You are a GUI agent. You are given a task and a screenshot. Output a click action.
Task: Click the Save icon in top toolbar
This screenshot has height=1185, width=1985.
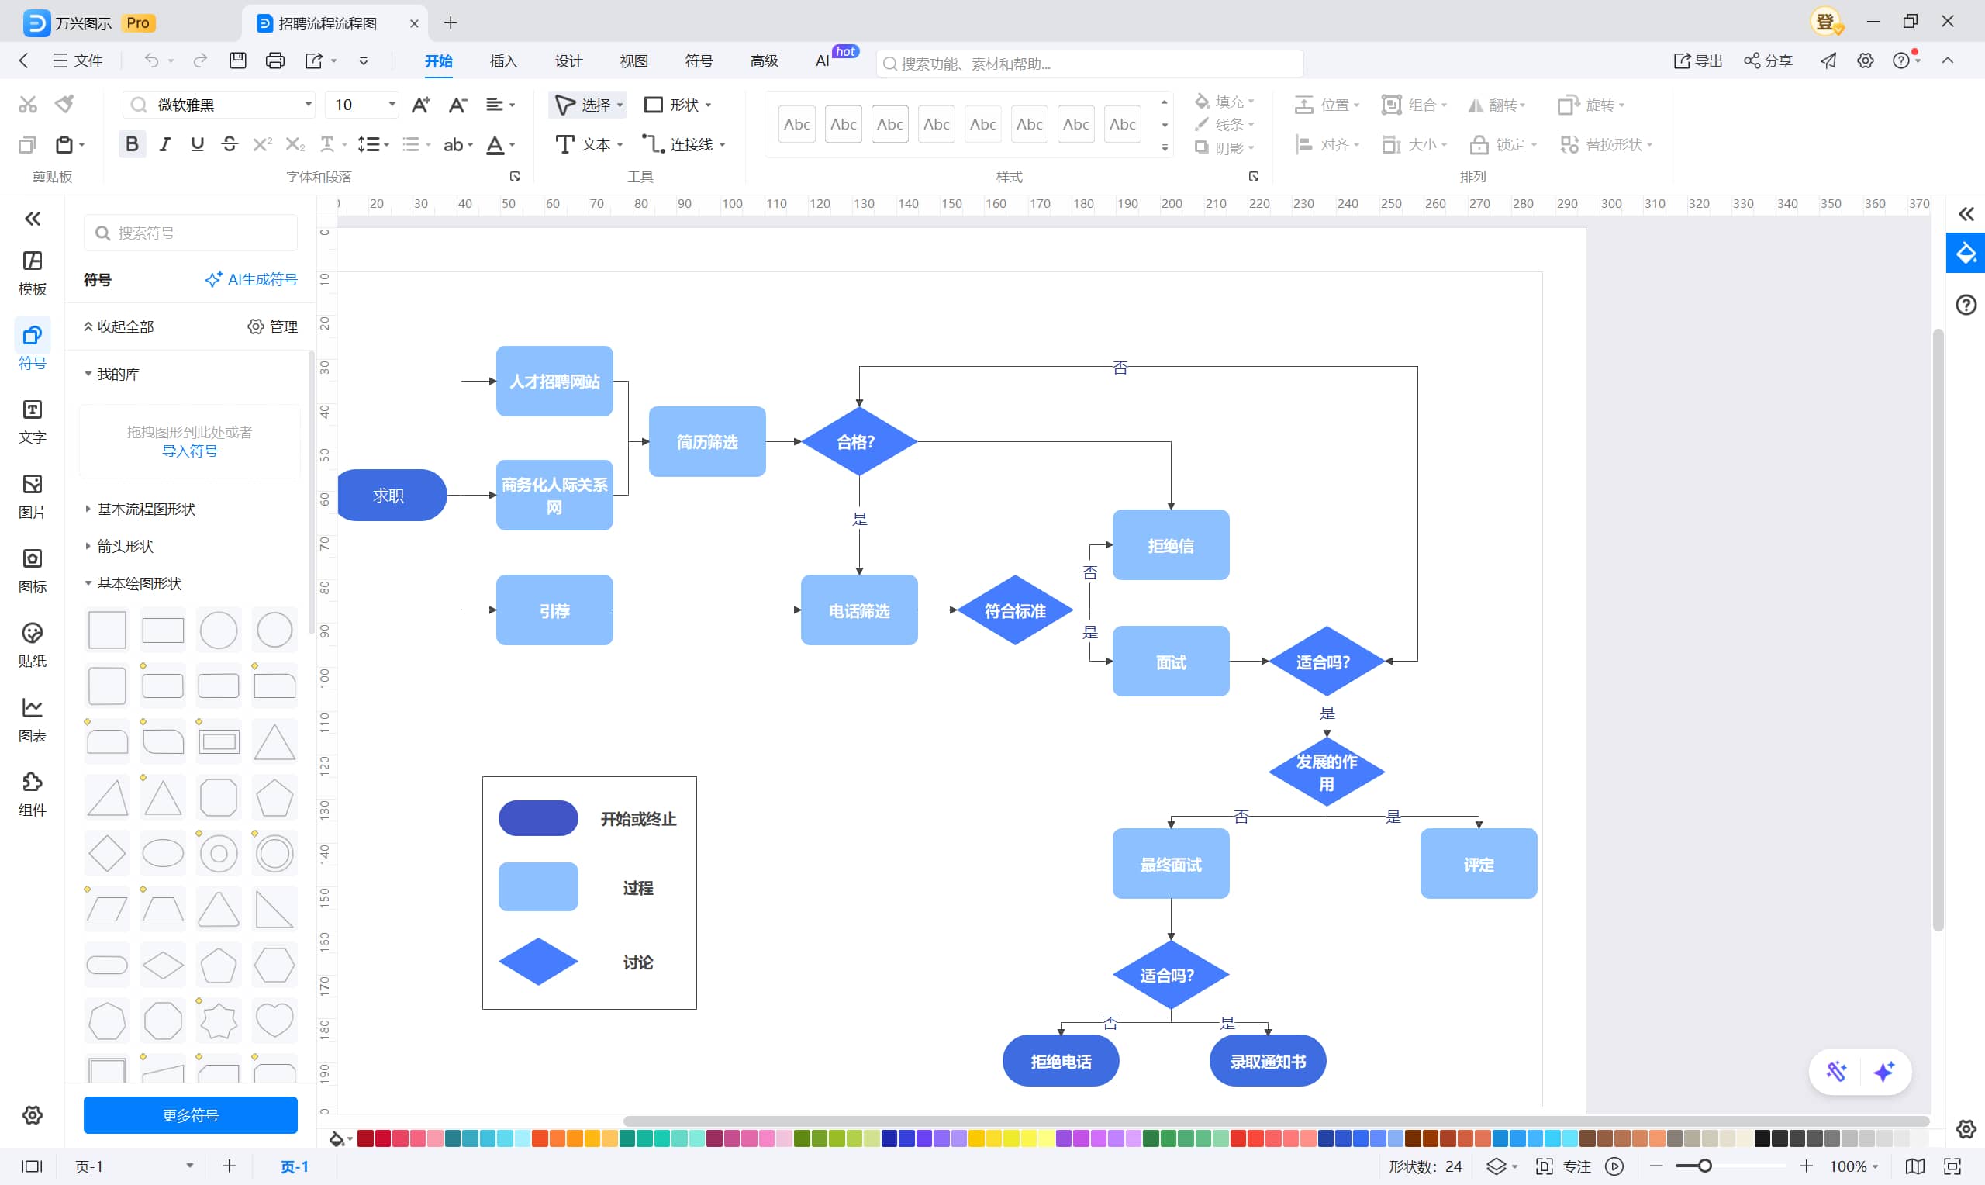(x=238, y=60)
